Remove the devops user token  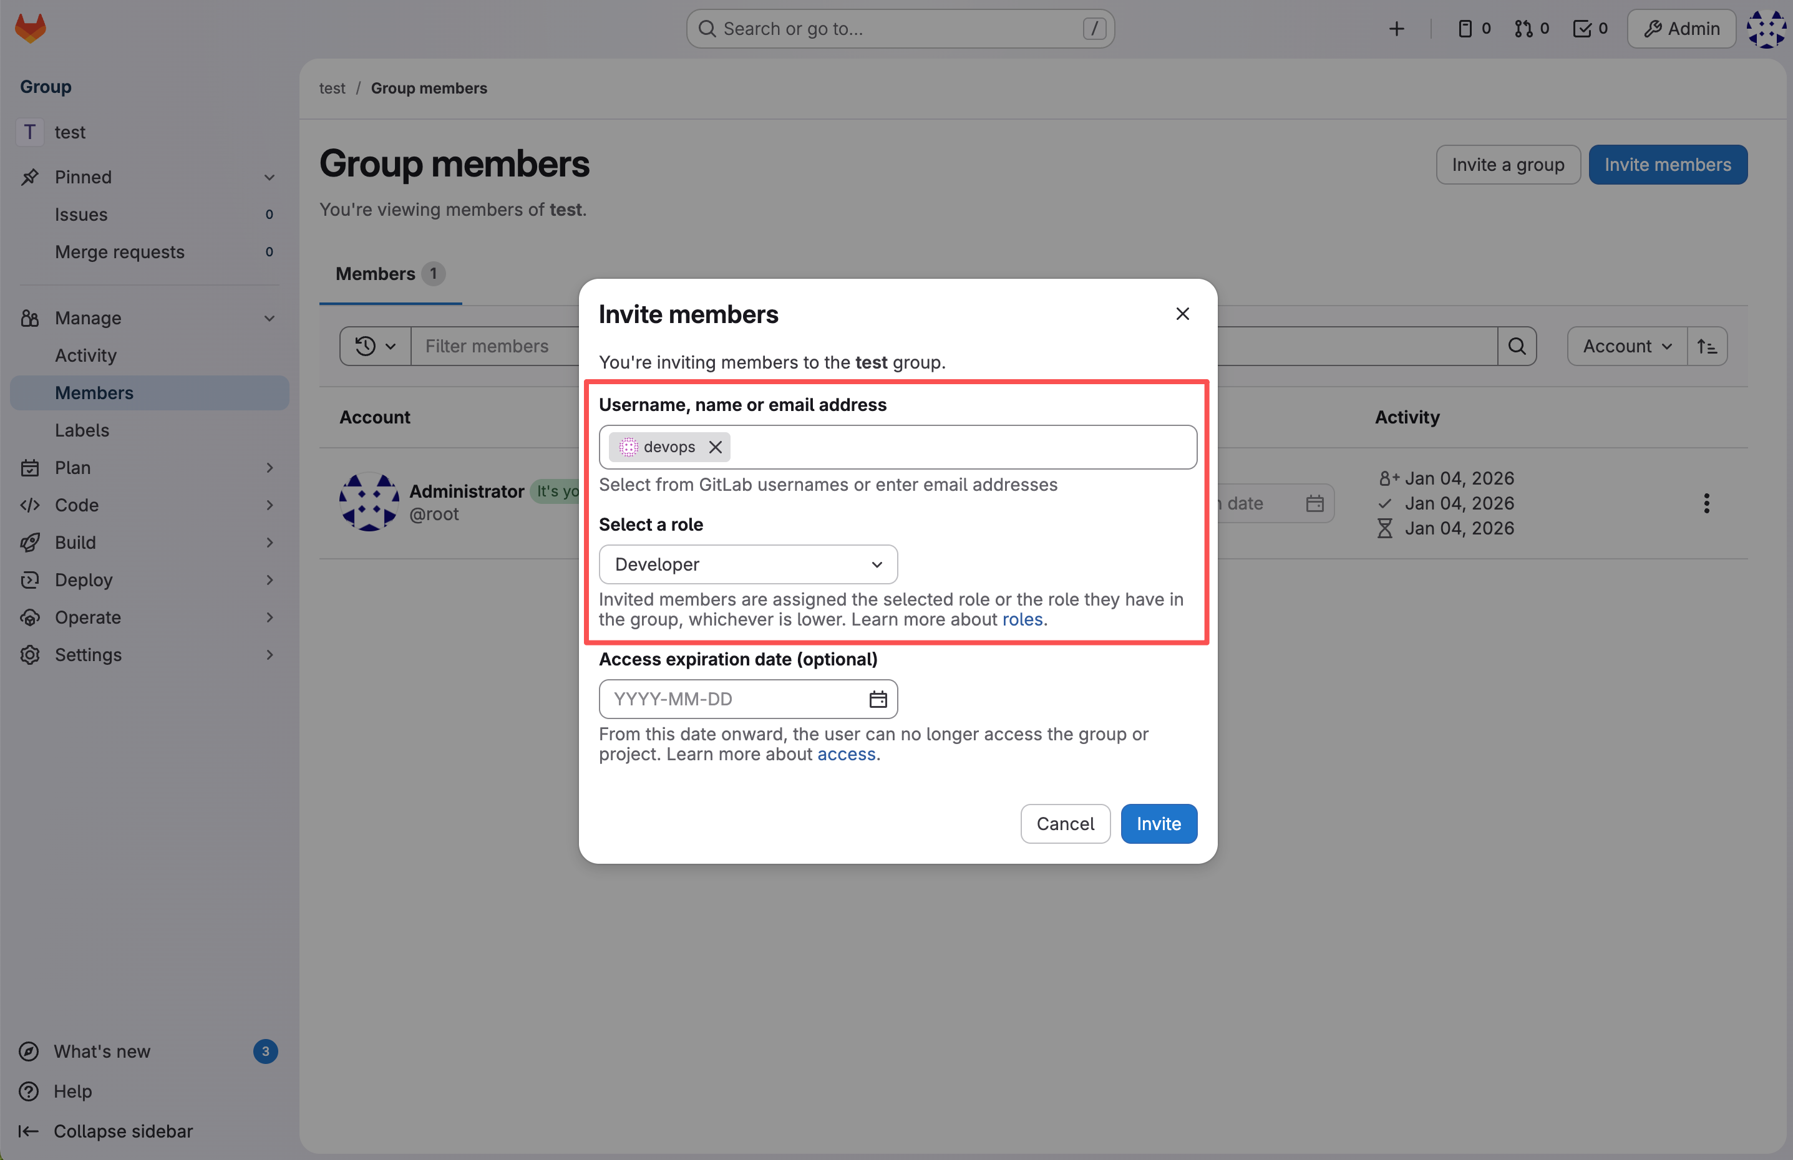pyautogui.click(x=715, y=447)
